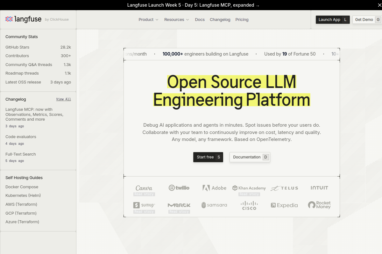
Task: Click the Community Stats heading
Action: click(x=22, y=37)
